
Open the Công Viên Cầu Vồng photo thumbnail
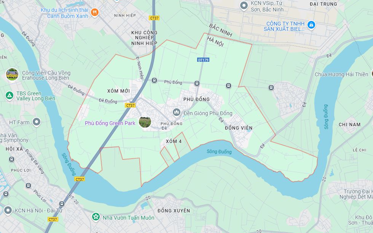12,74
